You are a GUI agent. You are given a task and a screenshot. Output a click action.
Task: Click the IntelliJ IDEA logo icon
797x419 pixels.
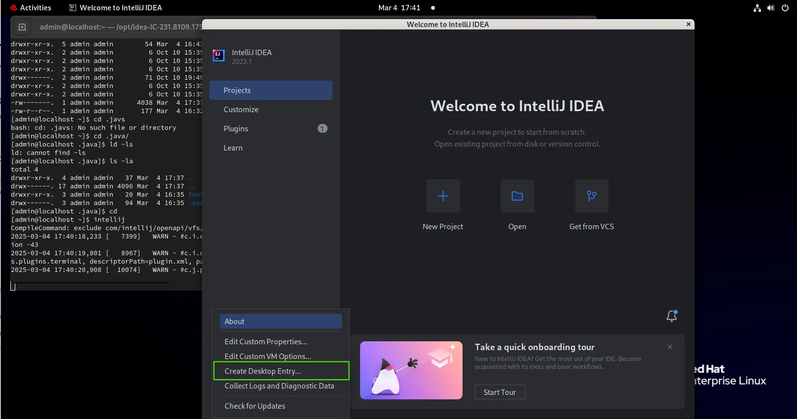219,56
